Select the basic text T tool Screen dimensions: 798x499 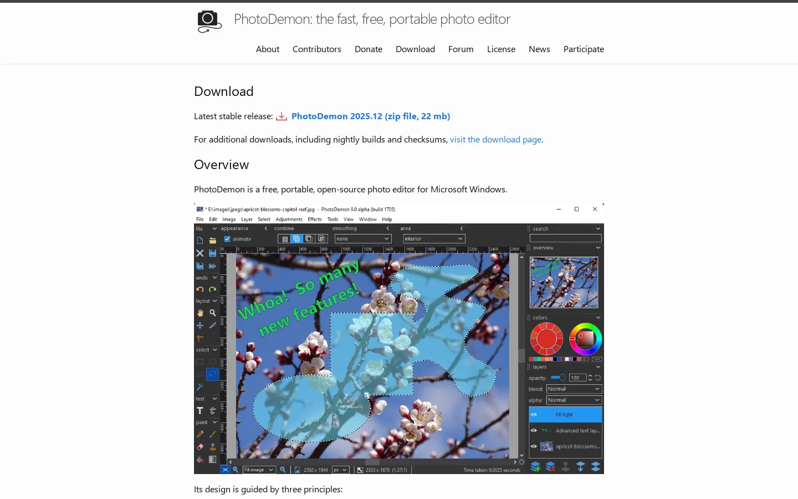(200, 411)
